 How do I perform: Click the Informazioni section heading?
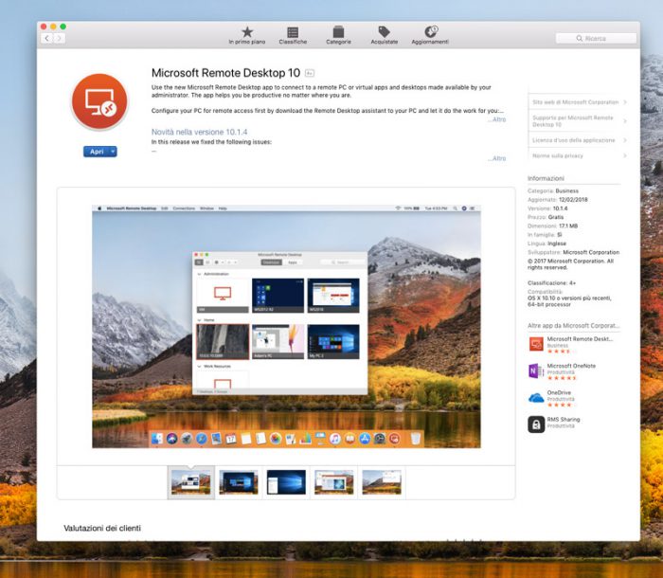point(546,178)
